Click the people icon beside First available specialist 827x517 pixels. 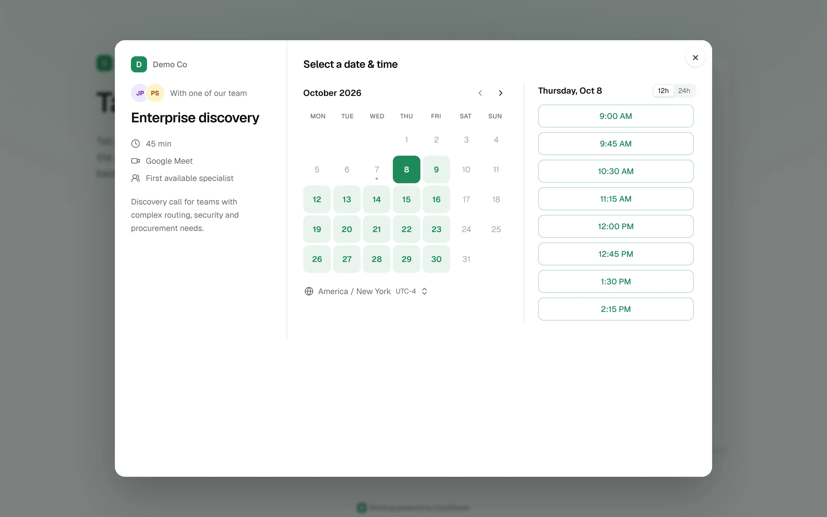tap(136, 178)
